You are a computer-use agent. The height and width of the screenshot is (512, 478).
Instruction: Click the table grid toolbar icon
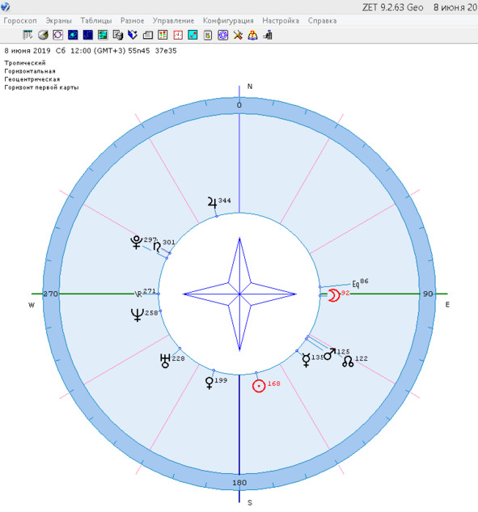coord(27,35)
